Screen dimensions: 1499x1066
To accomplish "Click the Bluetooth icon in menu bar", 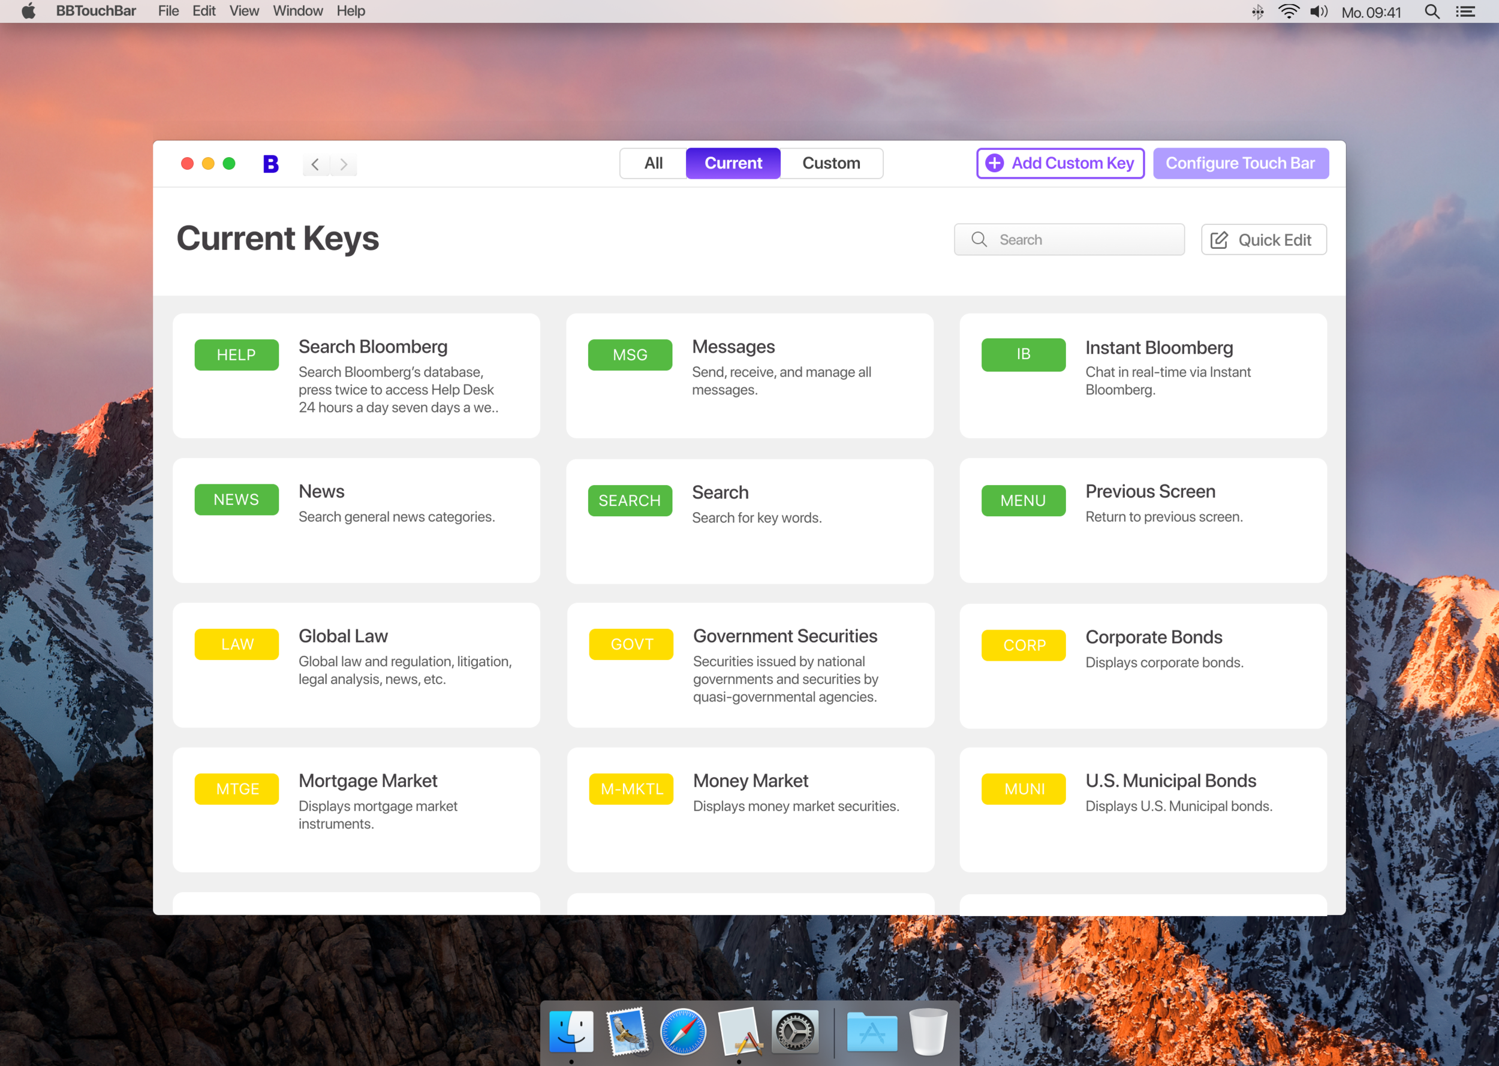I will point(1257,11).
